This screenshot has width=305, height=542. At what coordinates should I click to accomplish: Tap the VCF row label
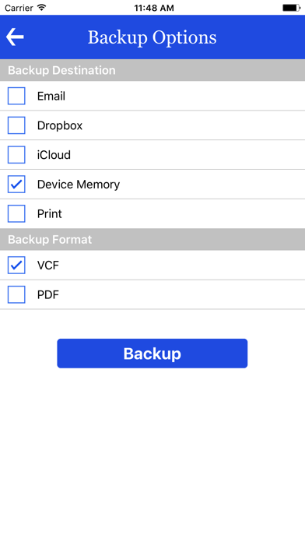[x=48, y=266]
